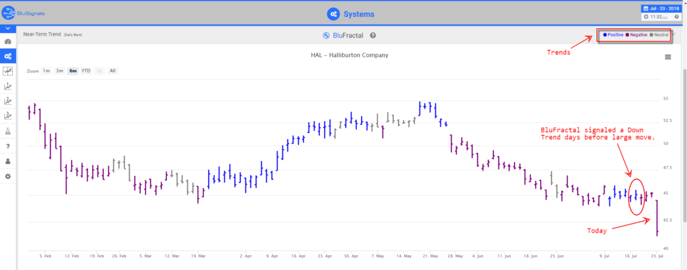Open the chart icon numbered 2
687x270 pixels.
[x=7, y=101]
